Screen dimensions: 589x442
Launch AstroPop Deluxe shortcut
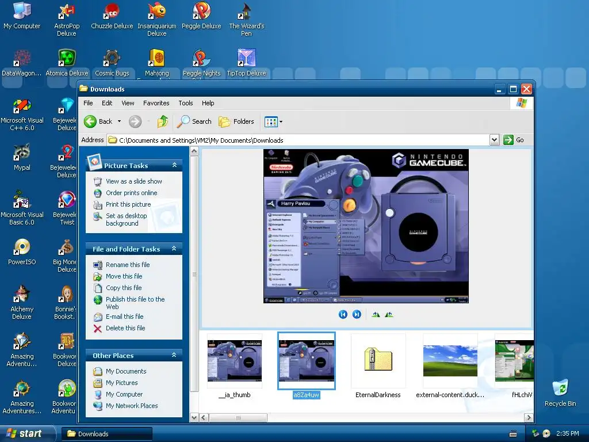[x=67, y=19]
